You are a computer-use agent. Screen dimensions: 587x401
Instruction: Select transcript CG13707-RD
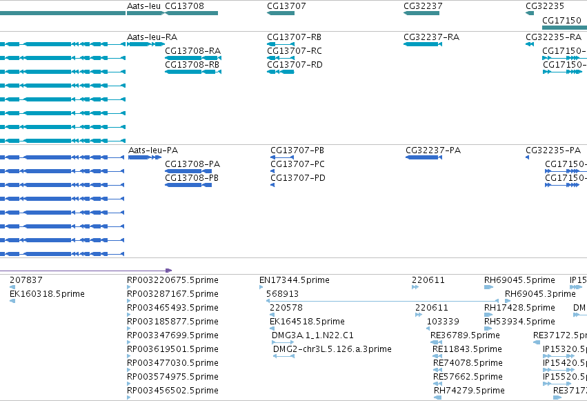pyautogui.click(x=281, y=72)
